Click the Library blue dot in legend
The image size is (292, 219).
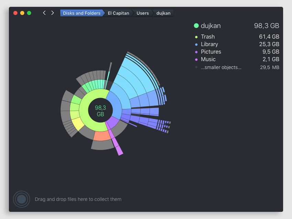pyautogui.click(x=196, y=45)
